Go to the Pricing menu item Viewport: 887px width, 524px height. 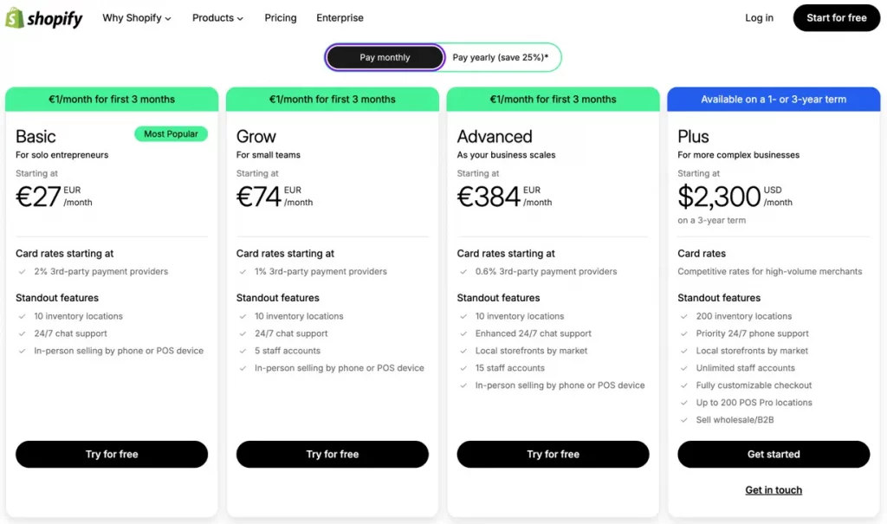pyautogui.click(x=280, y=17)
